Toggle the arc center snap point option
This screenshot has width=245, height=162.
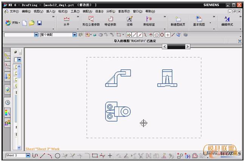click(156, 35)
